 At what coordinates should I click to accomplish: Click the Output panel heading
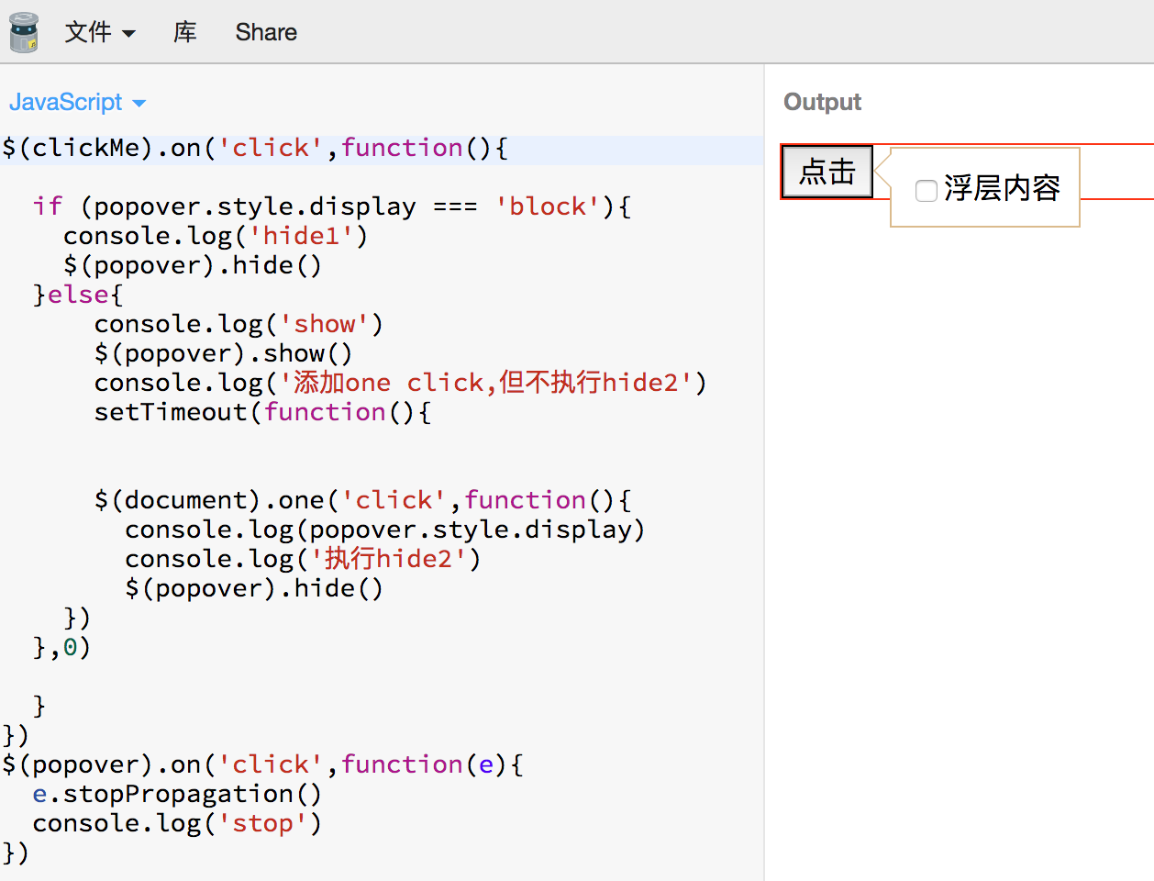[x=822, y=102]
